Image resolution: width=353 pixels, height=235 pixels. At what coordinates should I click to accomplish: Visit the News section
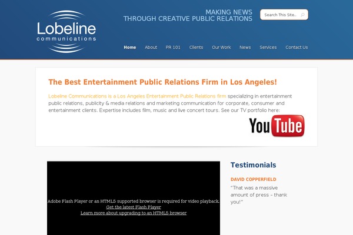(x=245, y=47)
